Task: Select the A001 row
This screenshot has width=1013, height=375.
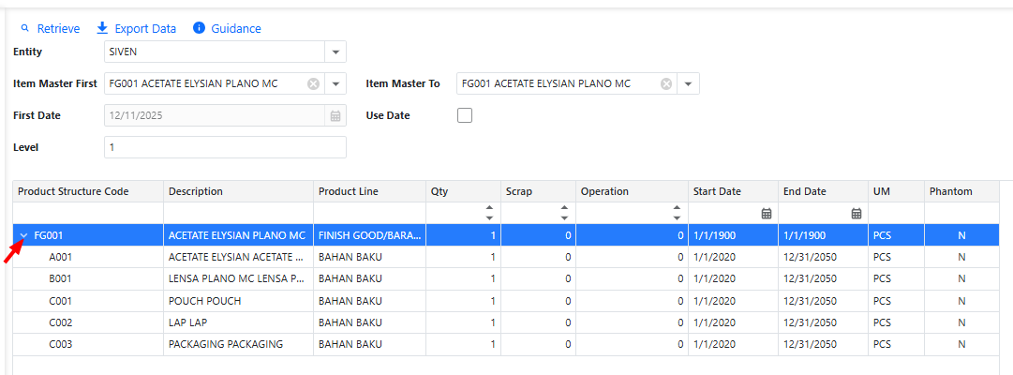Action: (506, 257)
